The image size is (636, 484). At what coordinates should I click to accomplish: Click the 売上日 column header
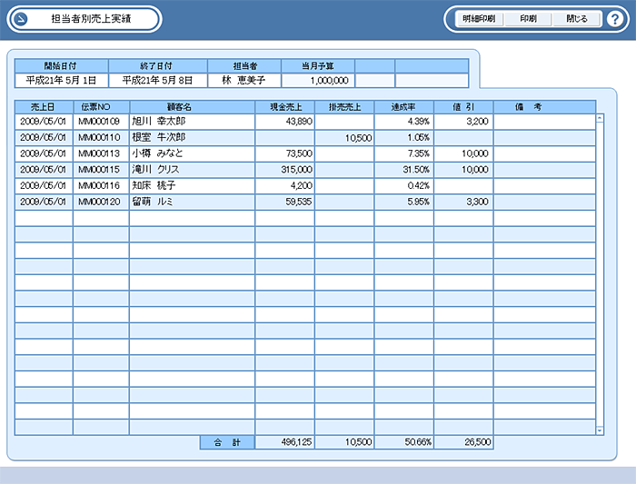(x=44, y=106)
